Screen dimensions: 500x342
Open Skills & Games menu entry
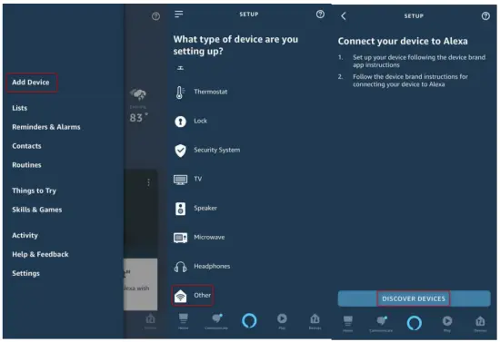[37, 210]
